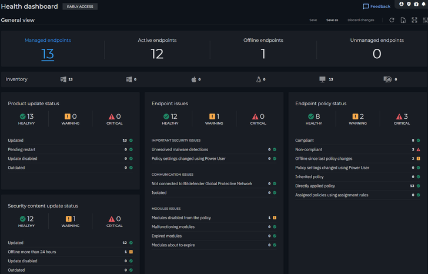Click warning icon in Offline more than 24 hours row
Image resolution: width=428 pixels, height=274 pixels.
coord(131,252)
